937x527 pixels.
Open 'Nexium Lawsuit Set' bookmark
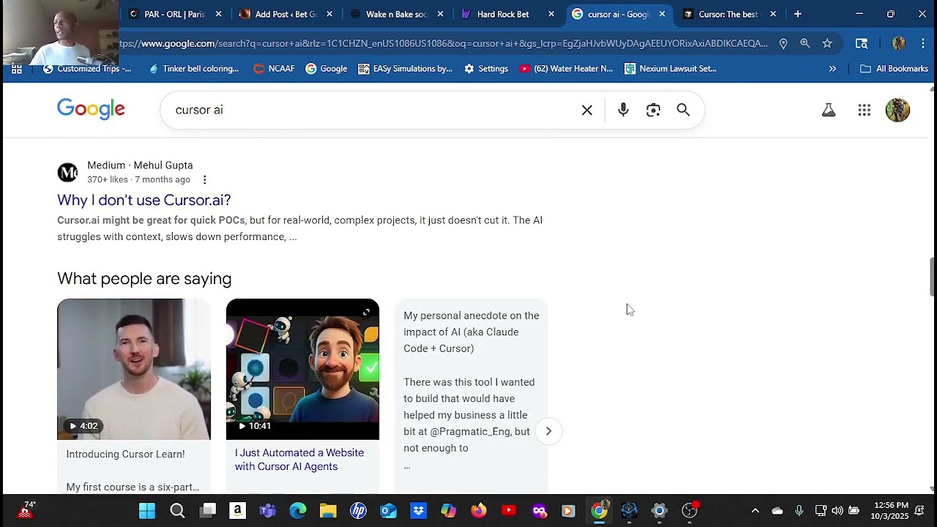coord(671,69)
